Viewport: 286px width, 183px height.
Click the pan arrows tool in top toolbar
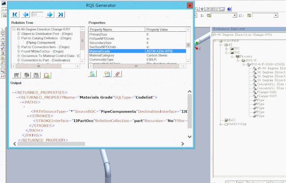click(202, 9)
